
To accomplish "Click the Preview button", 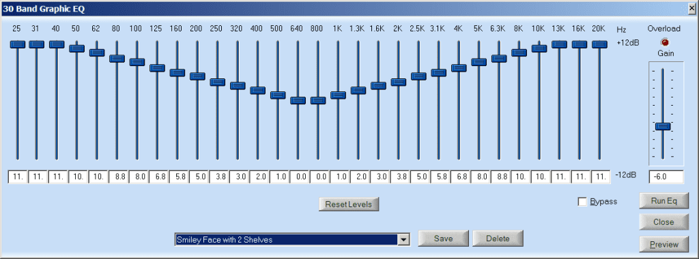I will [x=664, y=244].
